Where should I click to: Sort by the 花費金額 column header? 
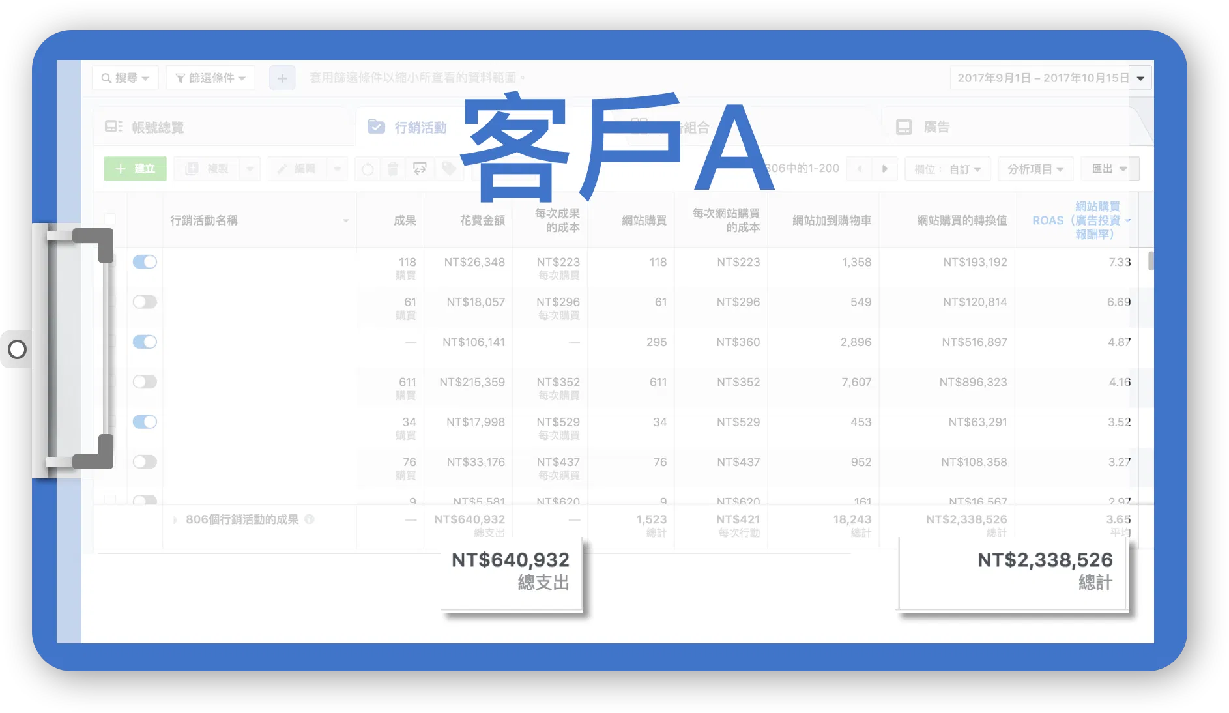482,220
